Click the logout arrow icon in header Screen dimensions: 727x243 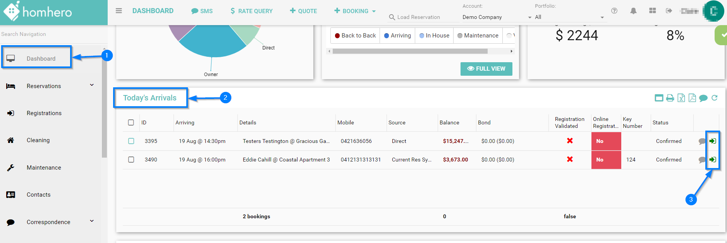669,11
